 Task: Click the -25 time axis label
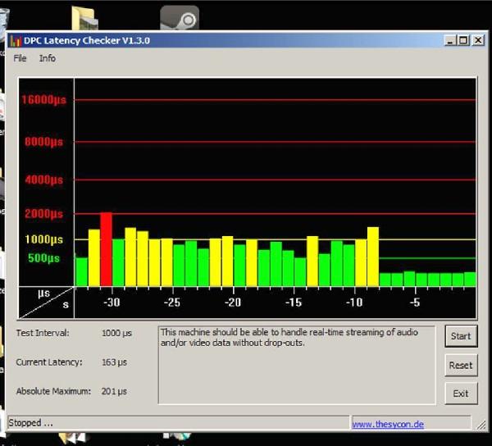172,303
